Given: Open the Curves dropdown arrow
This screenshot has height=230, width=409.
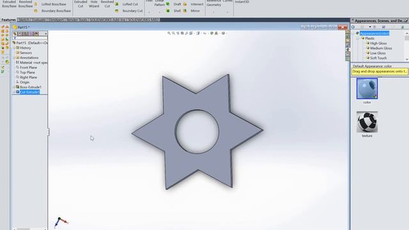Looking at the screenshot, I should [x=228, y=12].
